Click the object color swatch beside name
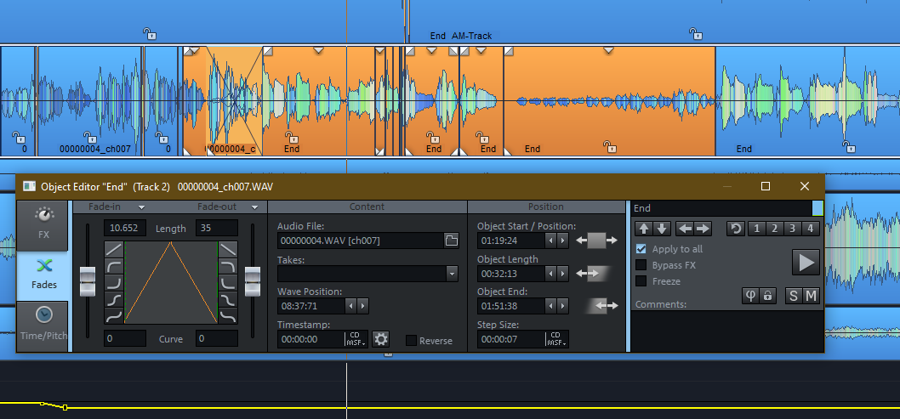Image resolution: width=900 pixels, height=419 pixels. pyautogui.click(x=818, y=208)
